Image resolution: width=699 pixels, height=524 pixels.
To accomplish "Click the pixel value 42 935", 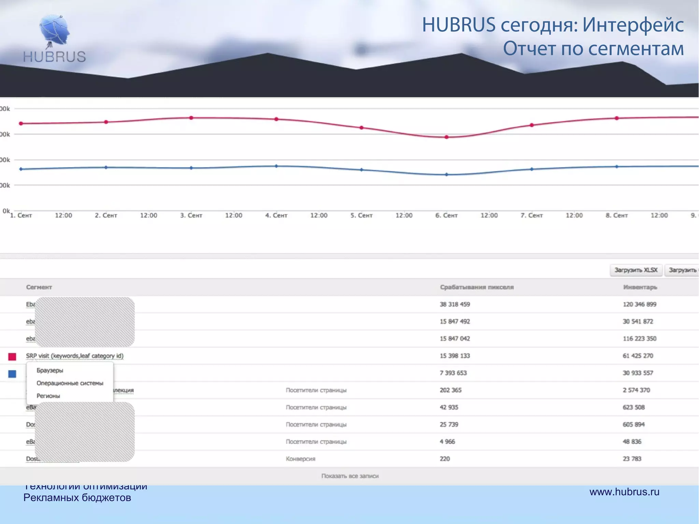I will (x=449, y=407).
